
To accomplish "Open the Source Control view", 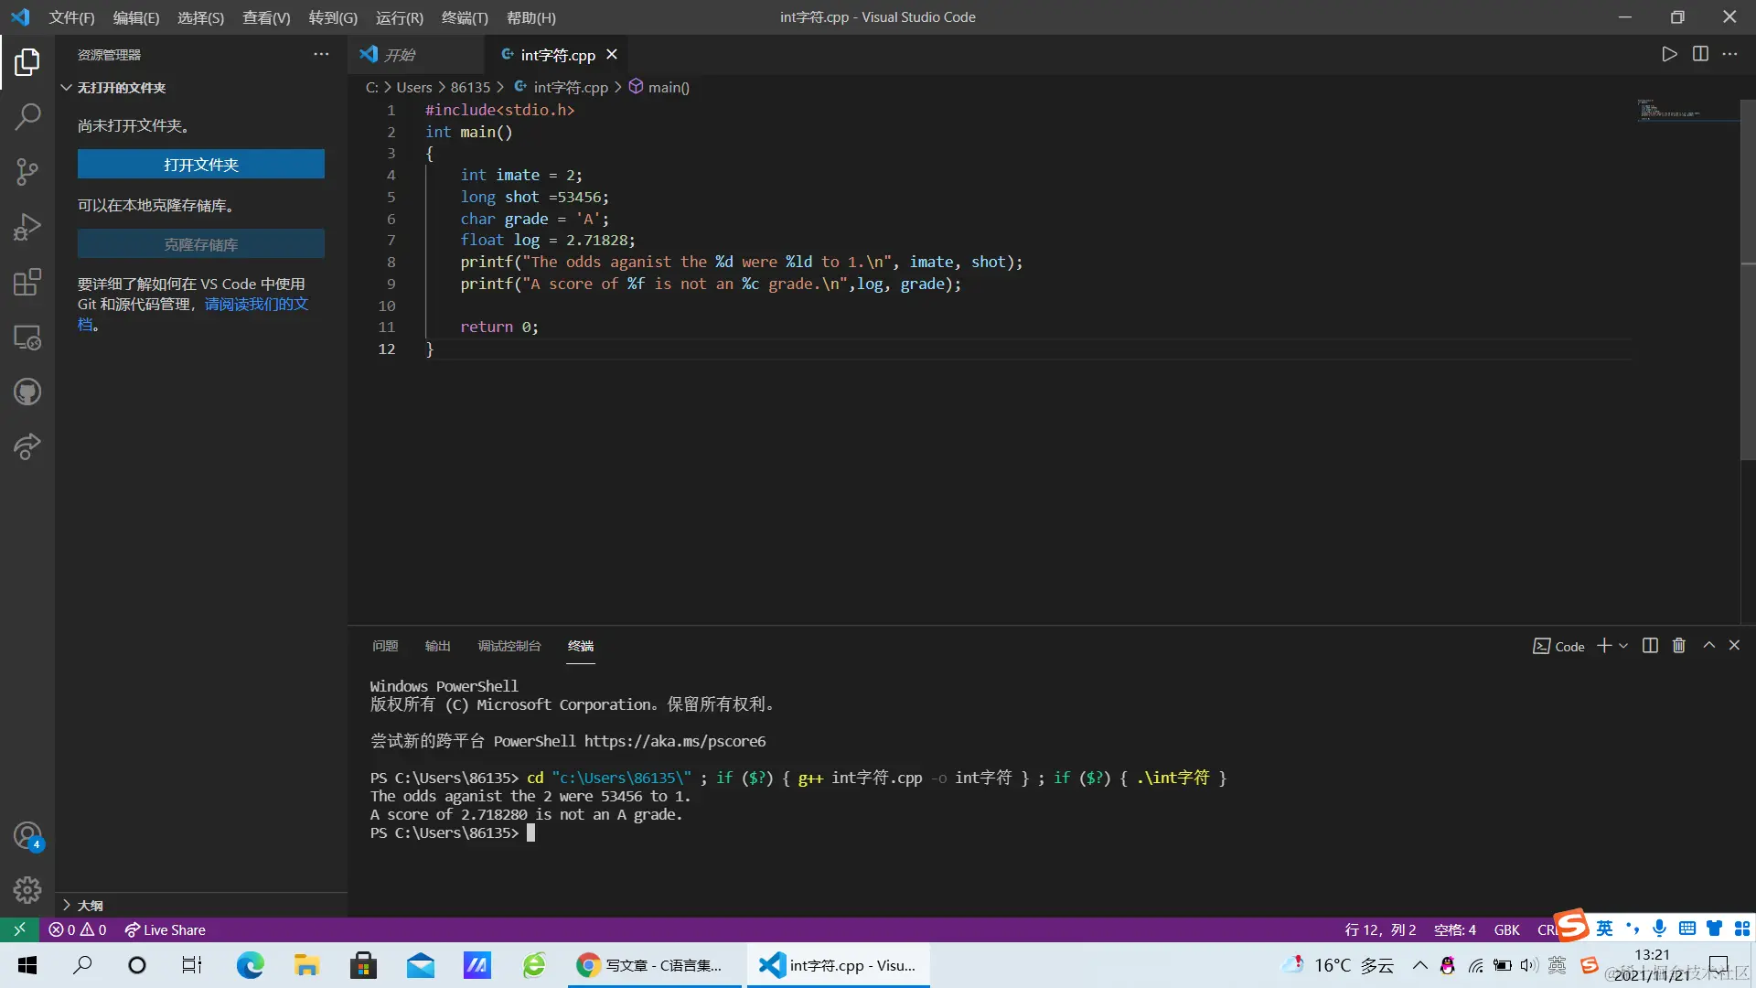I will [27, 171].
